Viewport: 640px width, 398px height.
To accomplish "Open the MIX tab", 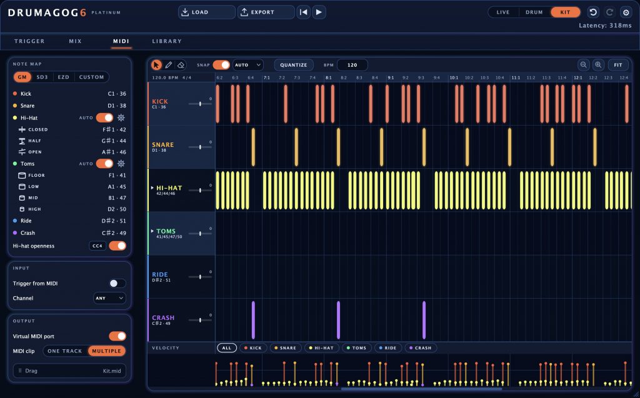I will tap(75, 41).
